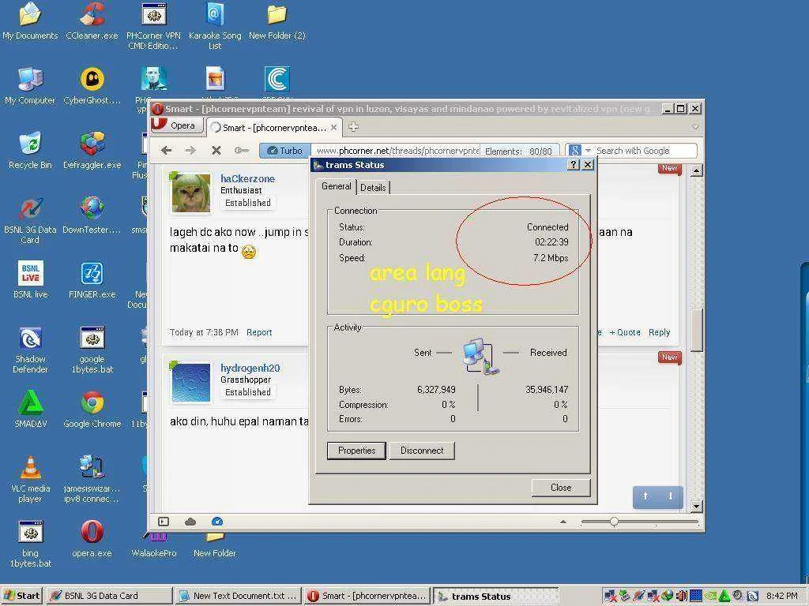Click the Report link under haCkerzone's post

coord(259,332)
